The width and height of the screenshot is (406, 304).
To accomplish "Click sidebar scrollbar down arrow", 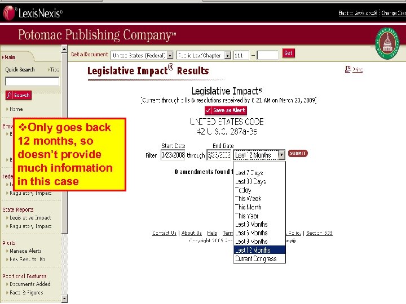I will click(64, 298).
